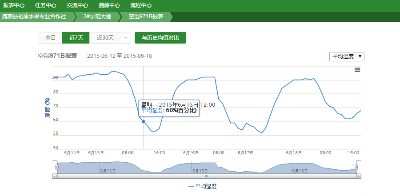
Task: Open the chart hamburger export menu
Action: click(x=357, y=70)
